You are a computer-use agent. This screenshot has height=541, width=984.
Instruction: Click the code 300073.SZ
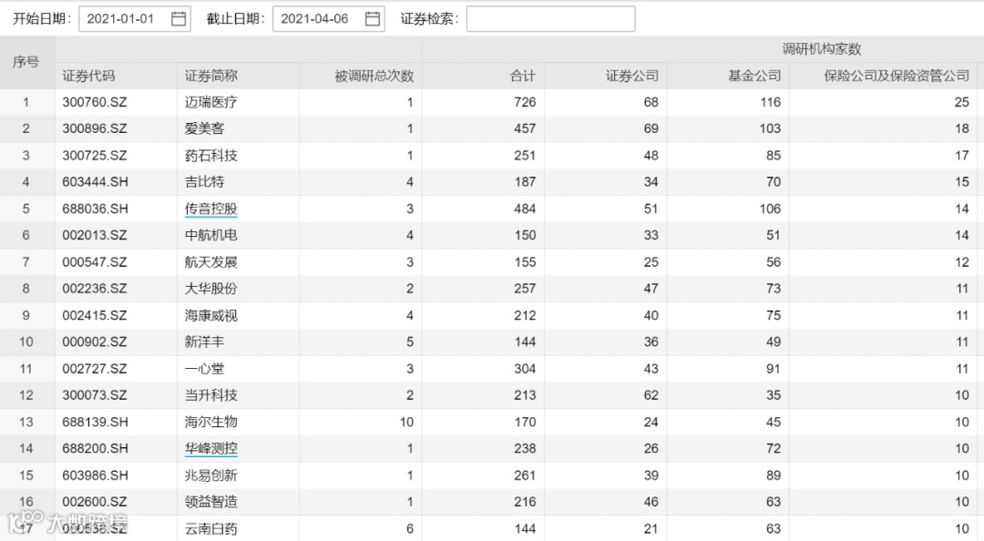click(94, 395)
